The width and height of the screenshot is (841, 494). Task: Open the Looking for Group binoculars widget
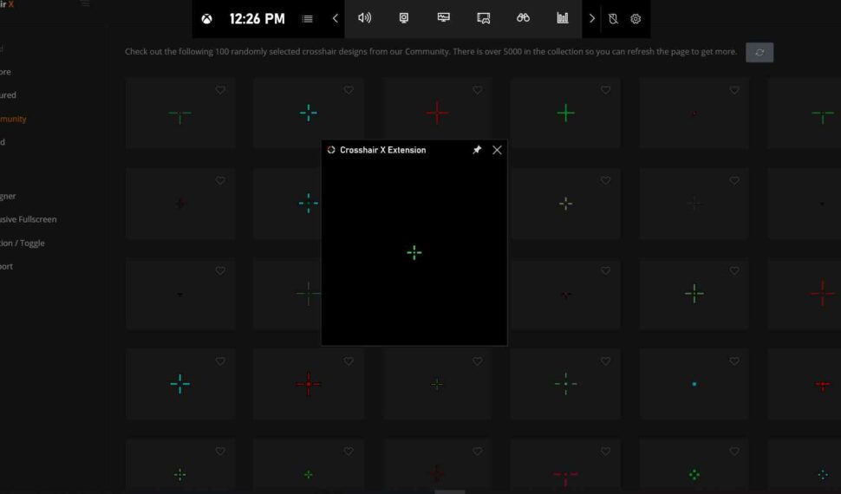pos(523,18)
